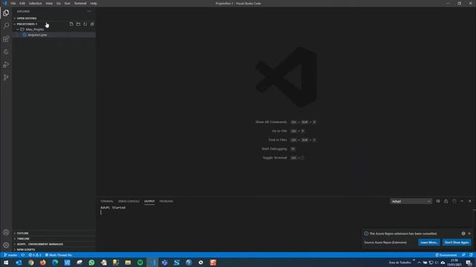Open errors and warnings status item
476x267 pixels.
[35, 255]
